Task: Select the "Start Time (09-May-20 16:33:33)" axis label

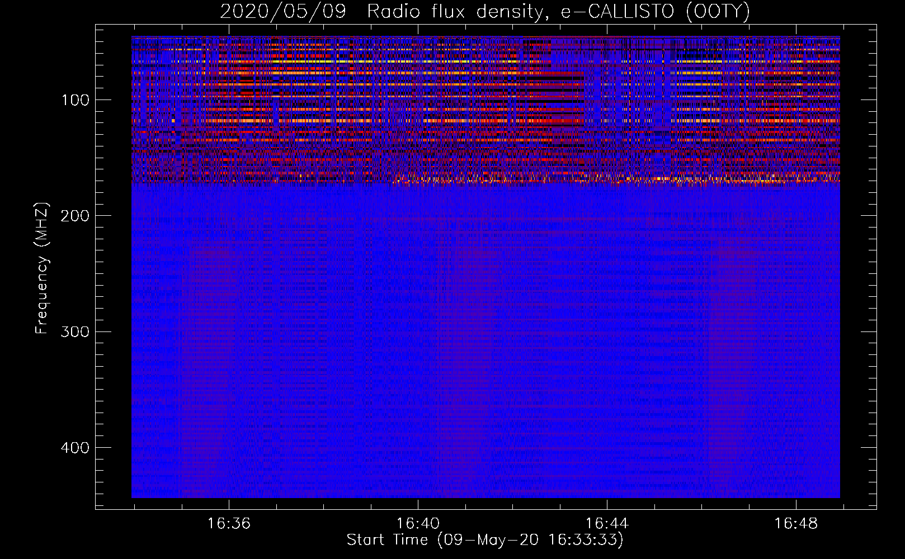Action: click(485, 540)
